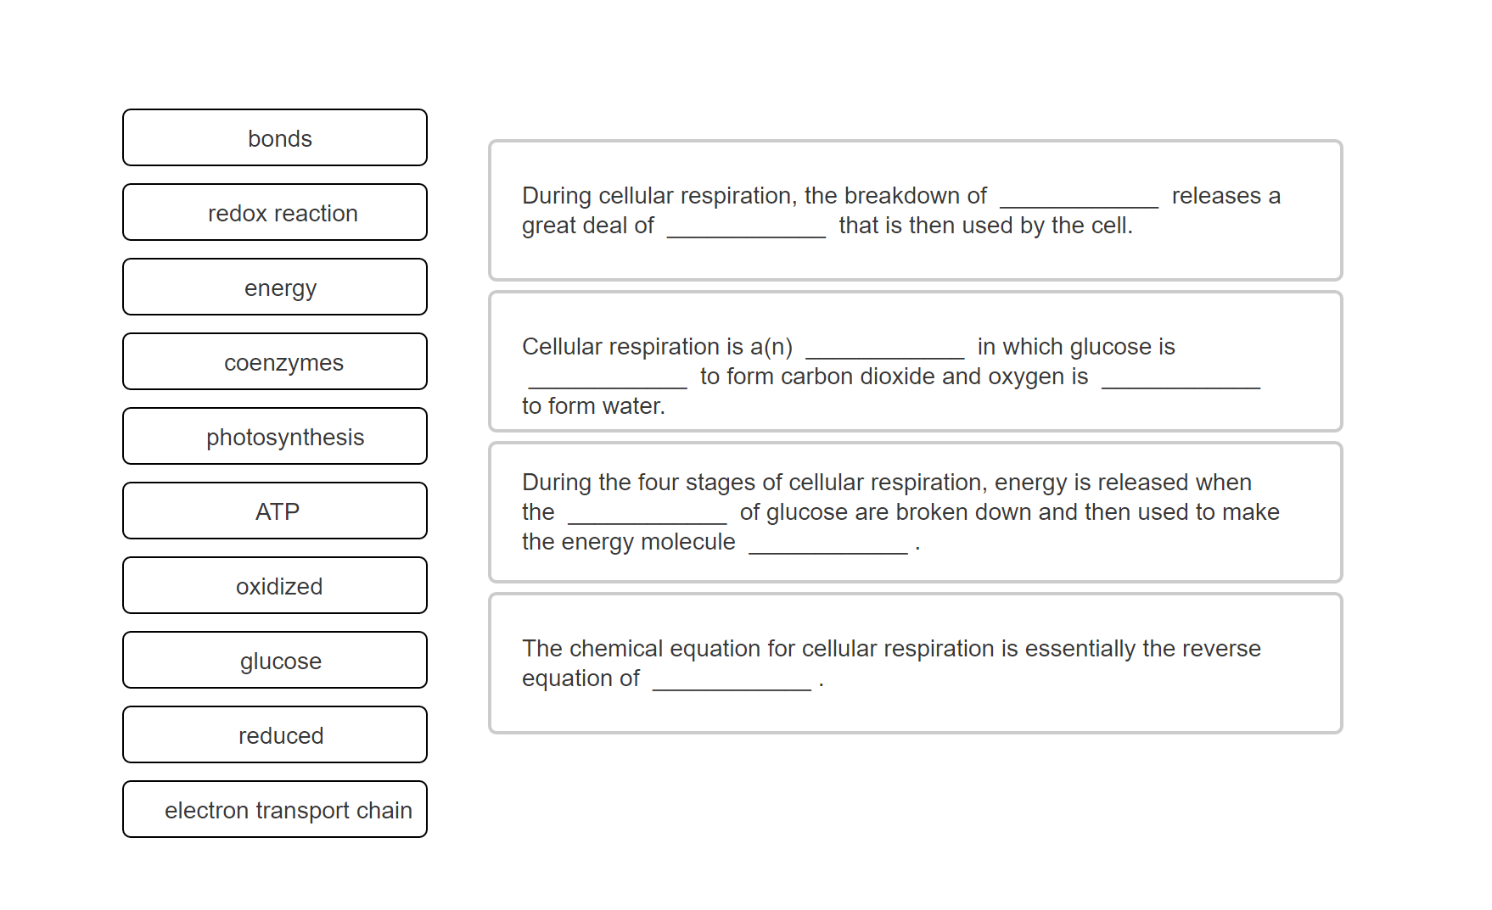The width and height of the screenshot is (1492, 910).
Task: Select the "redox reaction" word tile
Action: pyautogui.click(x=275, y=212)
